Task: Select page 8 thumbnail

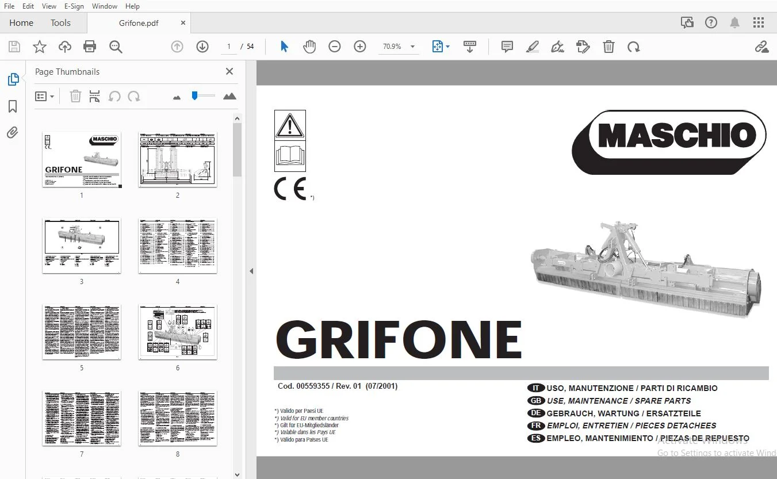Action: pos(178,418)
